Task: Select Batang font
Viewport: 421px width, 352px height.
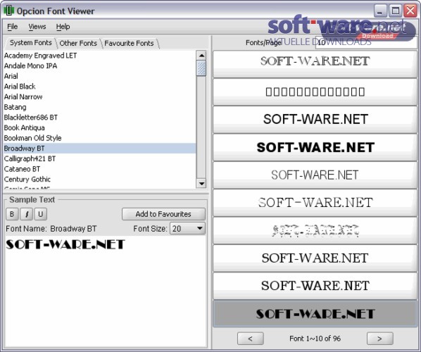Action: pos(99,107)
